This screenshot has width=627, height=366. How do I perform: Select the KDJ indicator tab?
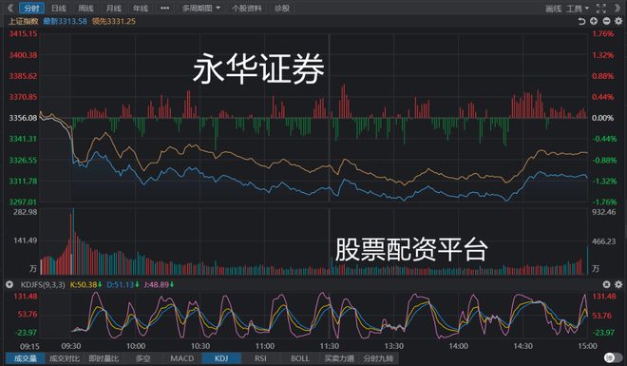pyautogui.click(x=221, y=358)
